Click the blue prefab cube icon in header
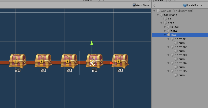208x108 pixels. 185,5
